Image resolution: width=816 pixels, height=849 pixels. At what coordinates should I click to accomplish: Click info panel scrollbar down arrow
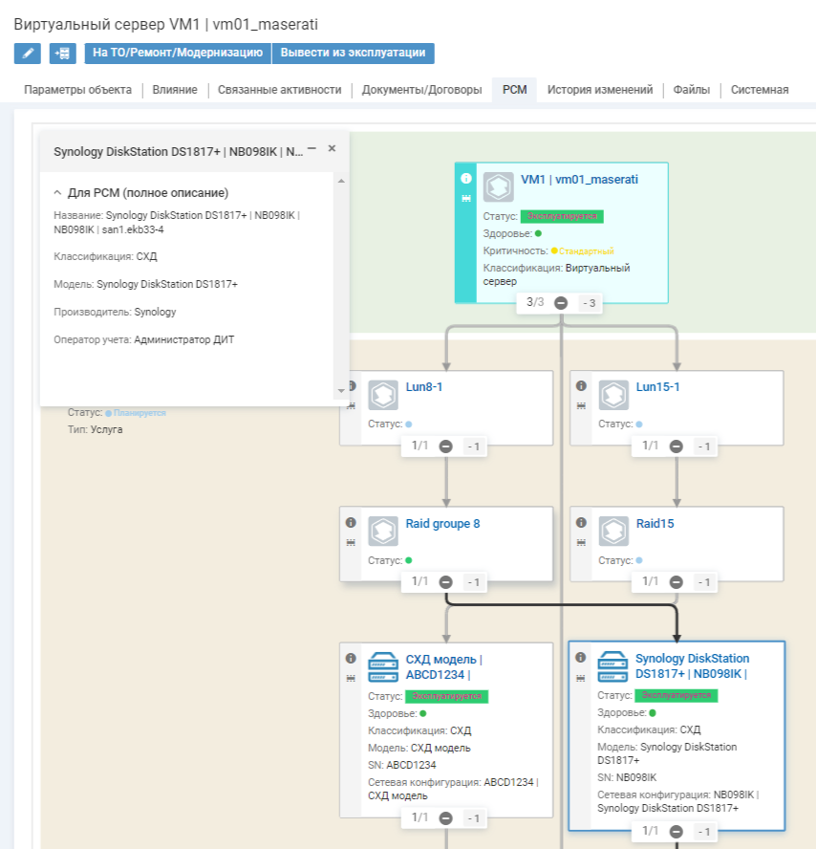click(x=341, y=390)
